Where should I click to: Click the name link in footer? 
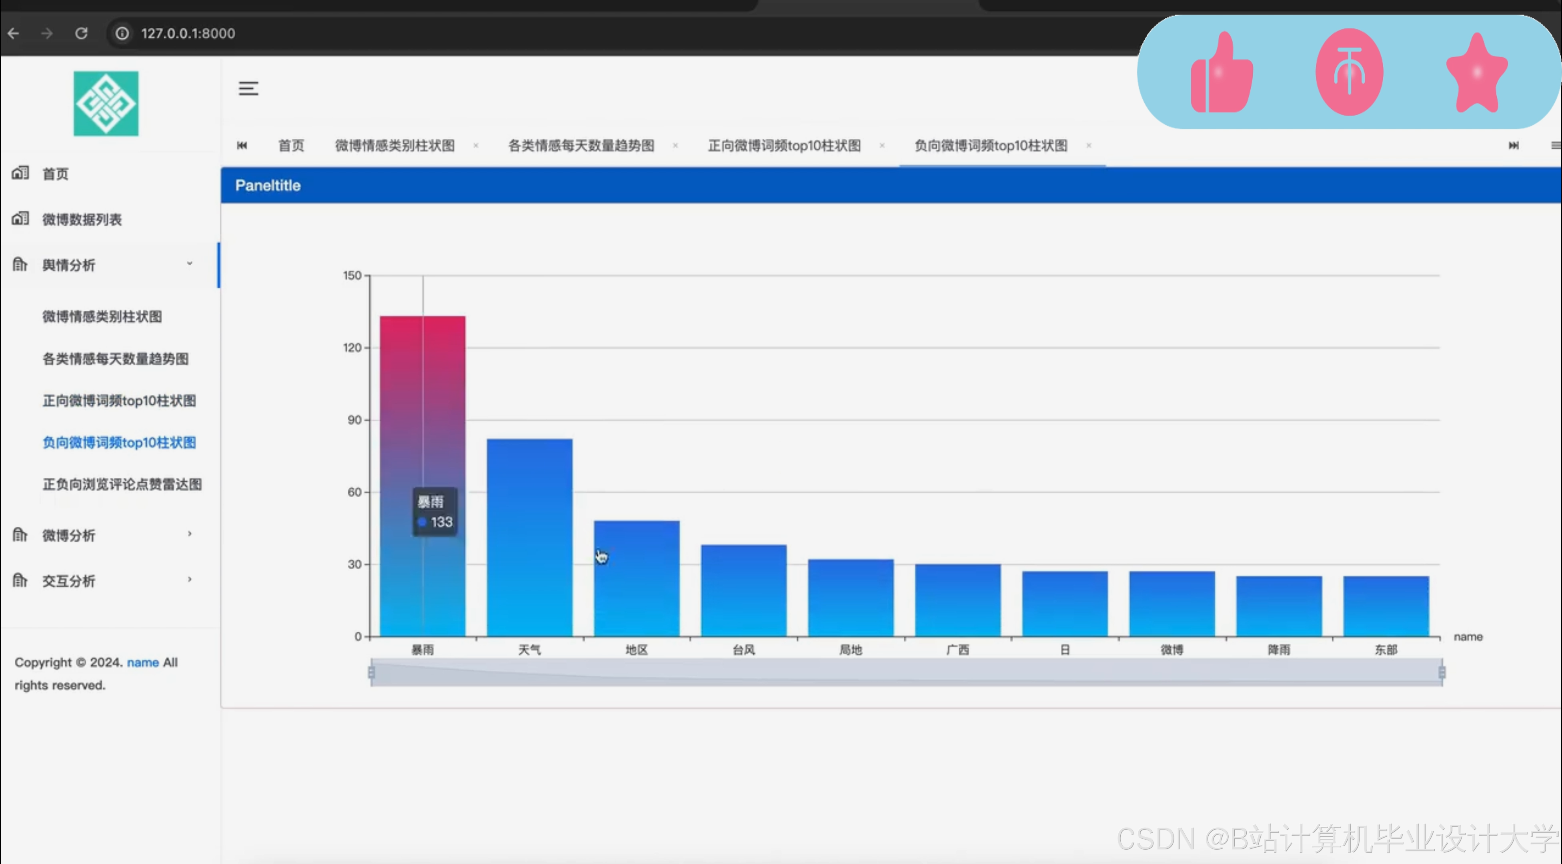click(142, 662)
